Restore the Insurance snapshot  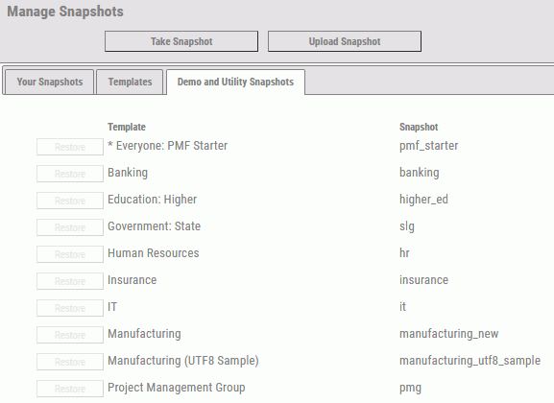click(x=70, y=281)
